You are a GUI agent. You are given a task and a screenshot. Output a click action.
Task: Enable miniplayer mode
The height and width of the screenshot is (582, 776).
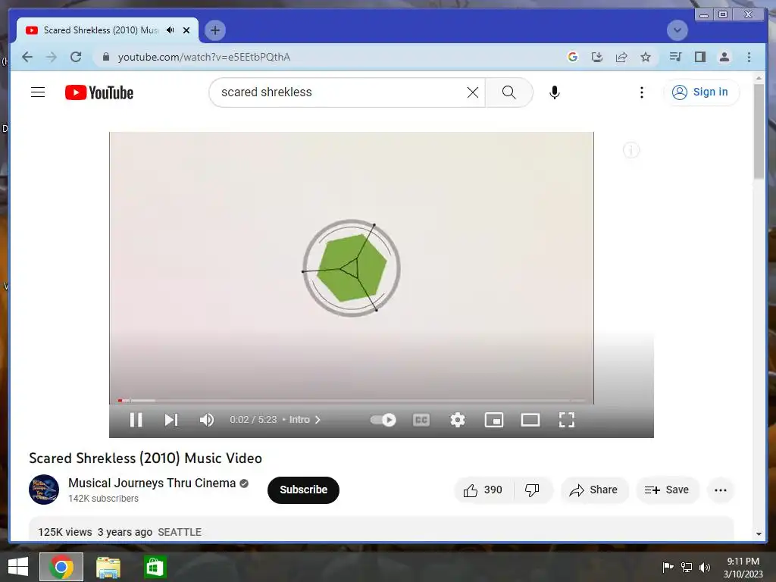494,420
